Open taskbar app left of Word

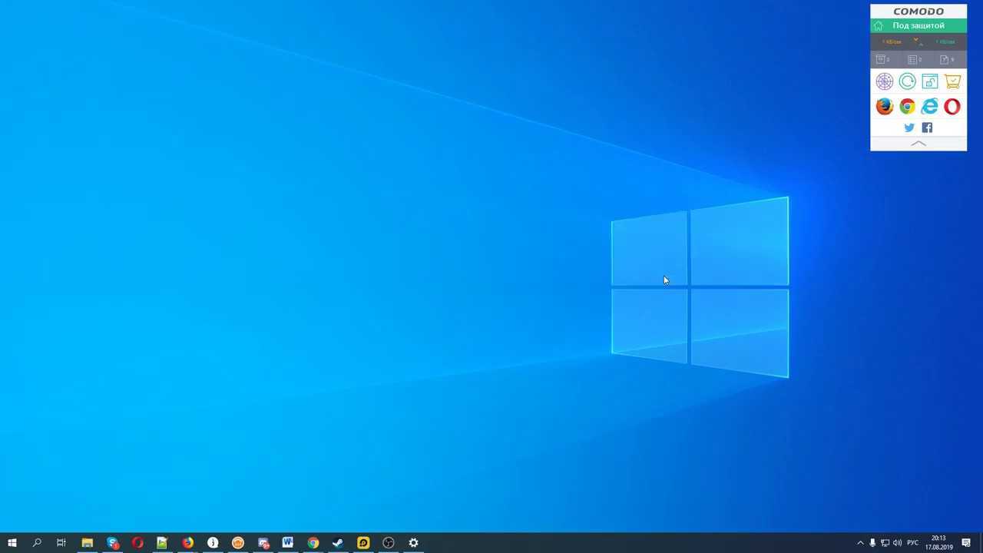click(263, 543)
